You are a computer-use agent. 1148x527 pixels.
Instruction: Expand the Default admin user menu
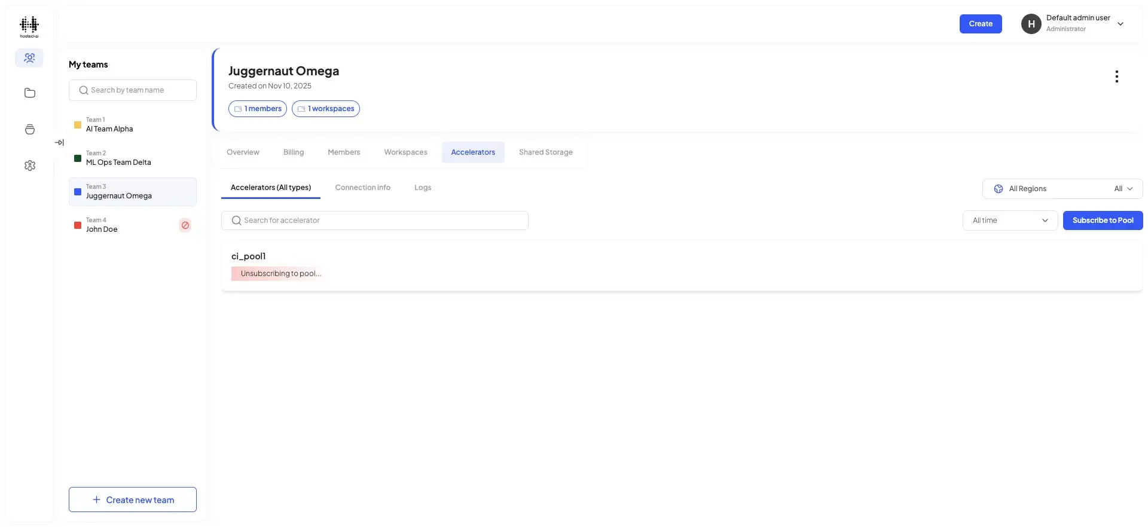pos(1120,24)
